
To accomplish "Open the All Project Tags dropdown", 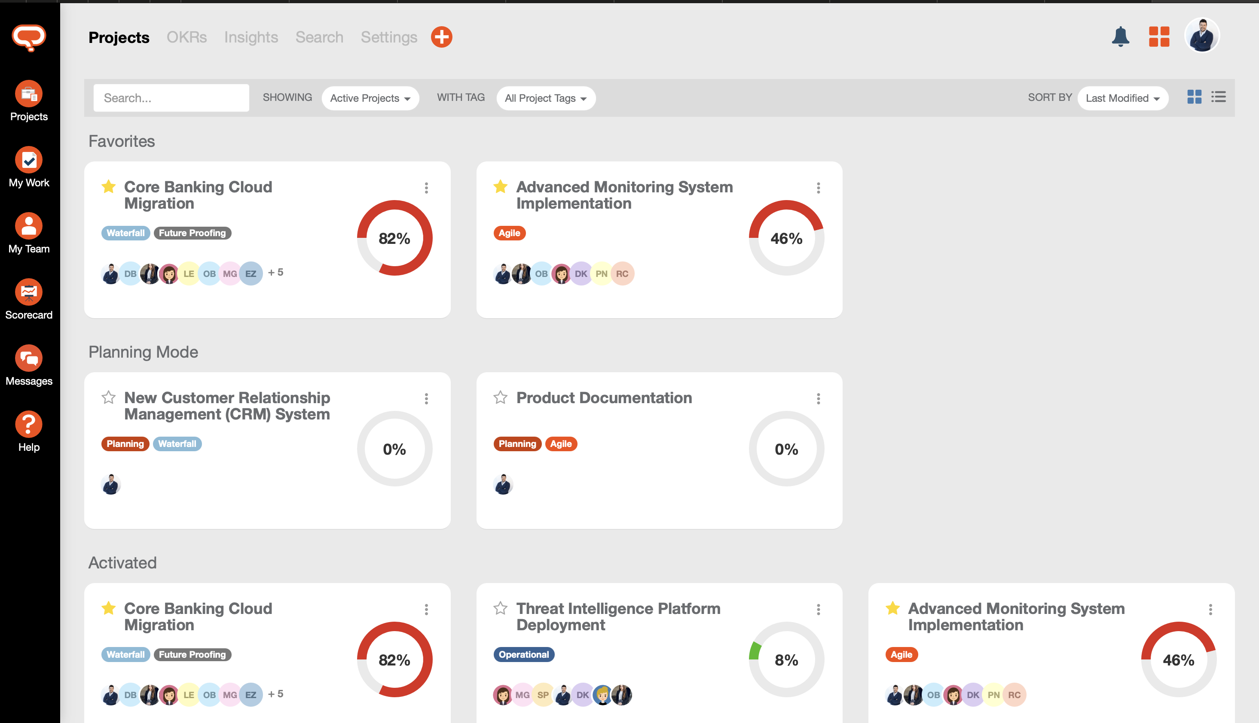I will tap(546, 98).
